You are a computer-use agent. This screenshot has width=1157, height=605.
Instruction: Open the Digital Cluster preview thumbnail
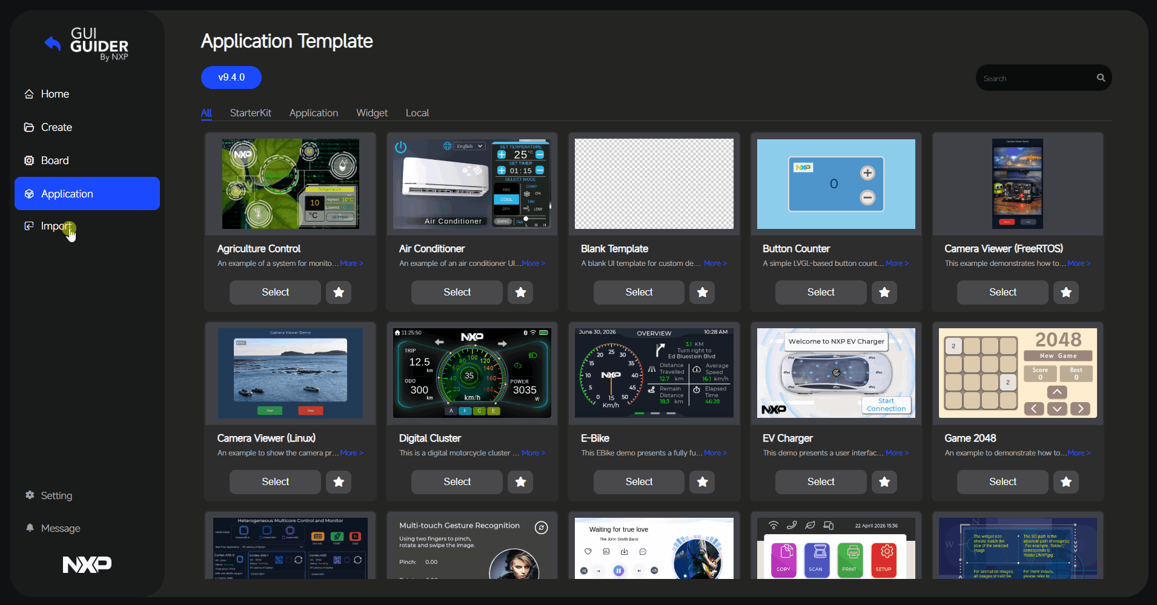[x=472, y=373]
